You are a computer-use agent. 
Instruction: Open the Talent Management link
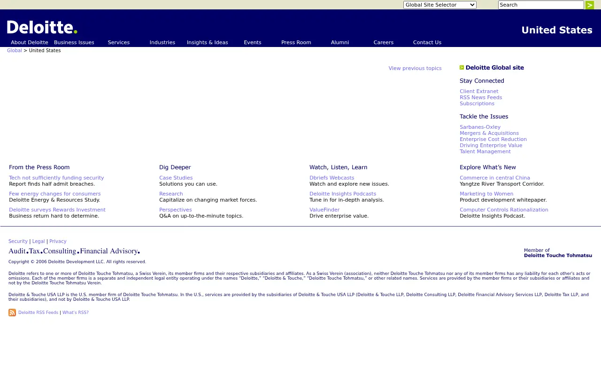[x=485, y=152]
